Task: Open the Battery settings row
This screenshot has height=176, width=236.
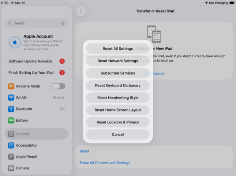Action: point(37,120)
